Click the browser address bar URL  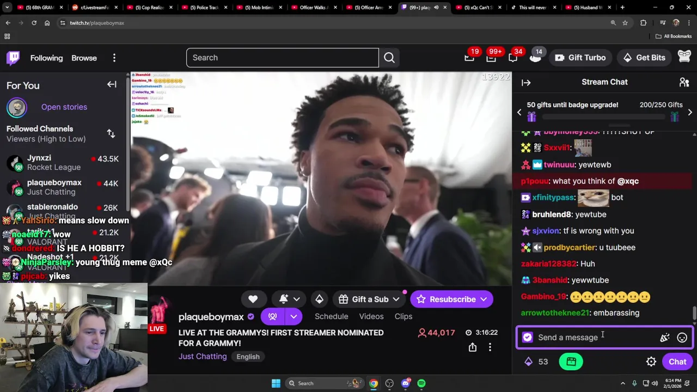97,23
